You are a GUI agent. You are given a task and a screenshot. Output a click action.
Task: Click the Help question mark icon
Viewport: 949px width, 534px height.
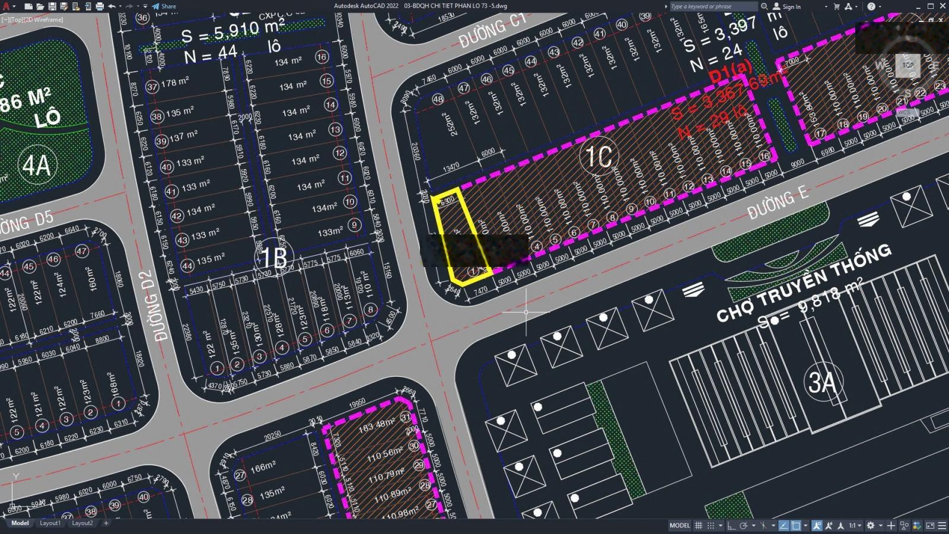pyautogui.click(x=871, y=7)
